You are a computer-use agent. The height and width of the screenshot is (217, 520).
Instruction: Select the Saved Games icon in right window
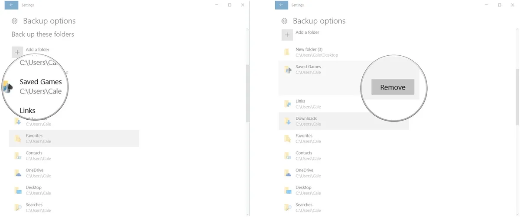[288, 69]
